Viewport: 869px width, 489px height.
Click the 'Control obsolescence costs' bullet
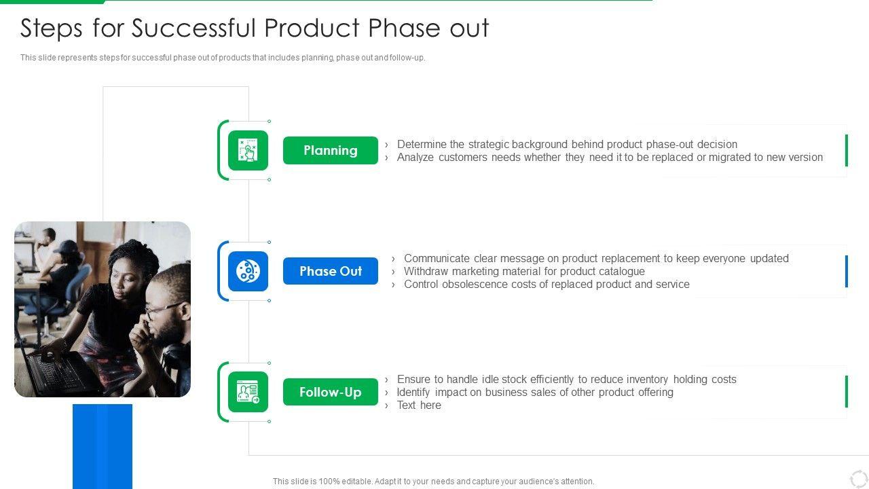(x=547, y=285)
